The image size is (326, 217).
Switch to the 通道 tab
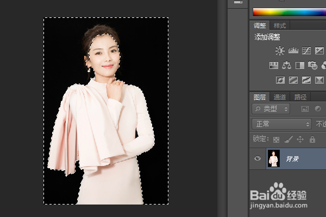pos(280,97)
